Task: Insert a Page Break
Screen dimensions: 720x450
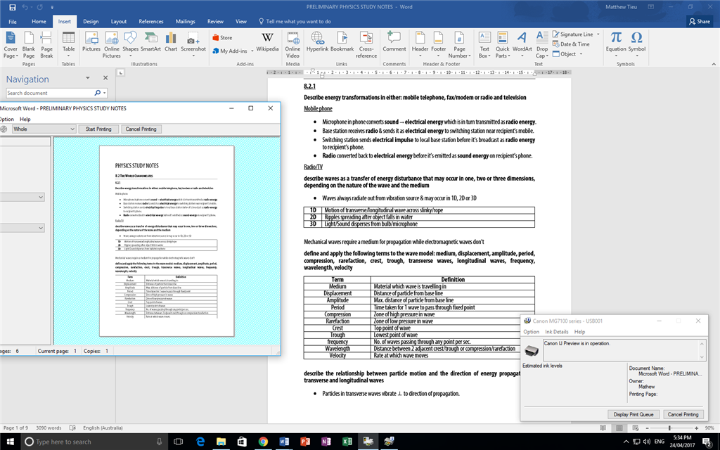Action: (46, 44)
